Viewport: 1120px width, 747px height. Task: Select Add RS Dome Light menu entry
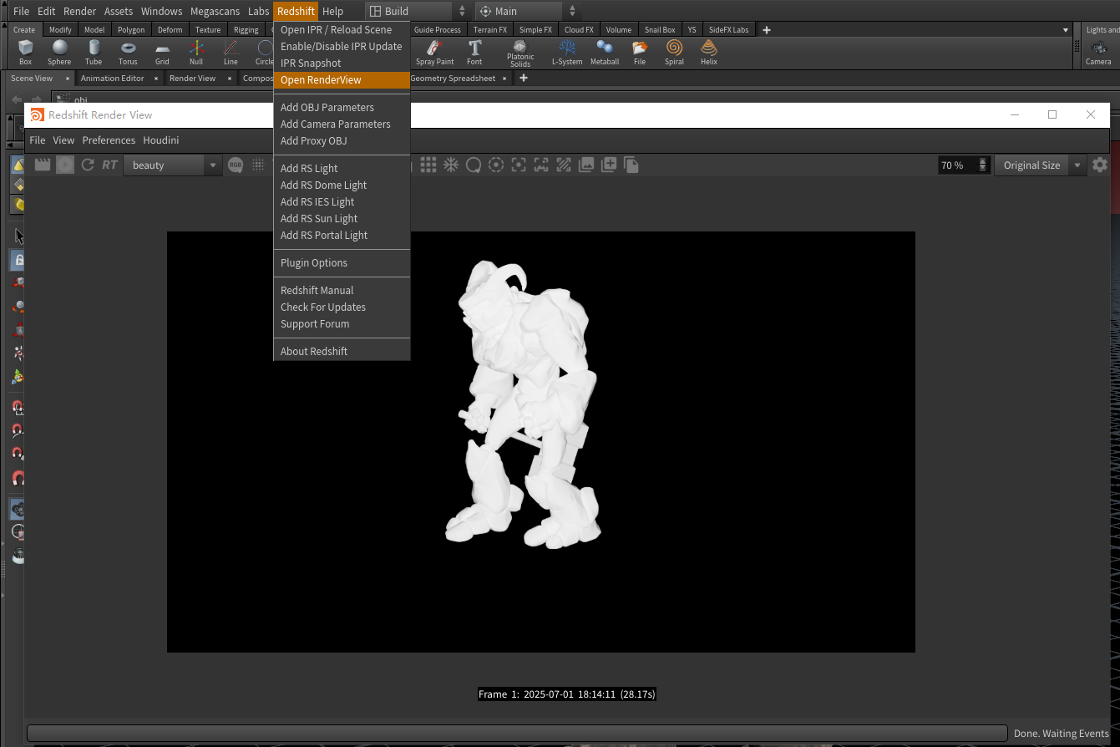[323, 185]
